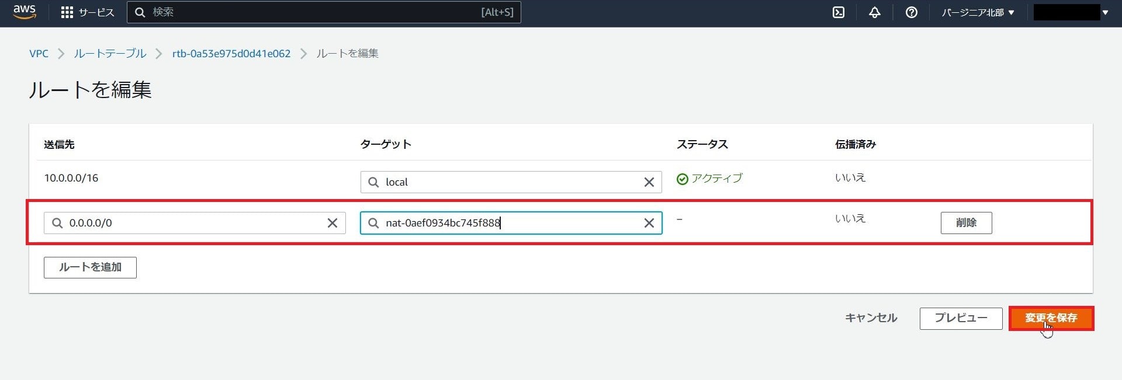
Task: Open the redacted account menu dropdown
Action: point(1071,12)
